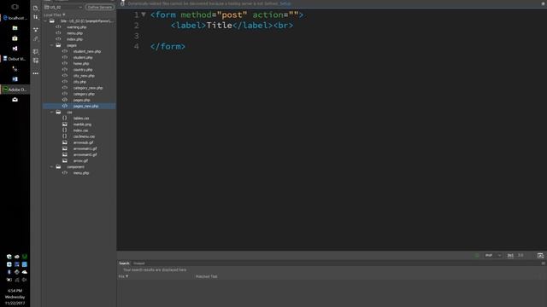The height and width of the screenshot is (307, 547).
Task: Open the Visual Studio icon on the taskbar
Action: click(15, 49)
